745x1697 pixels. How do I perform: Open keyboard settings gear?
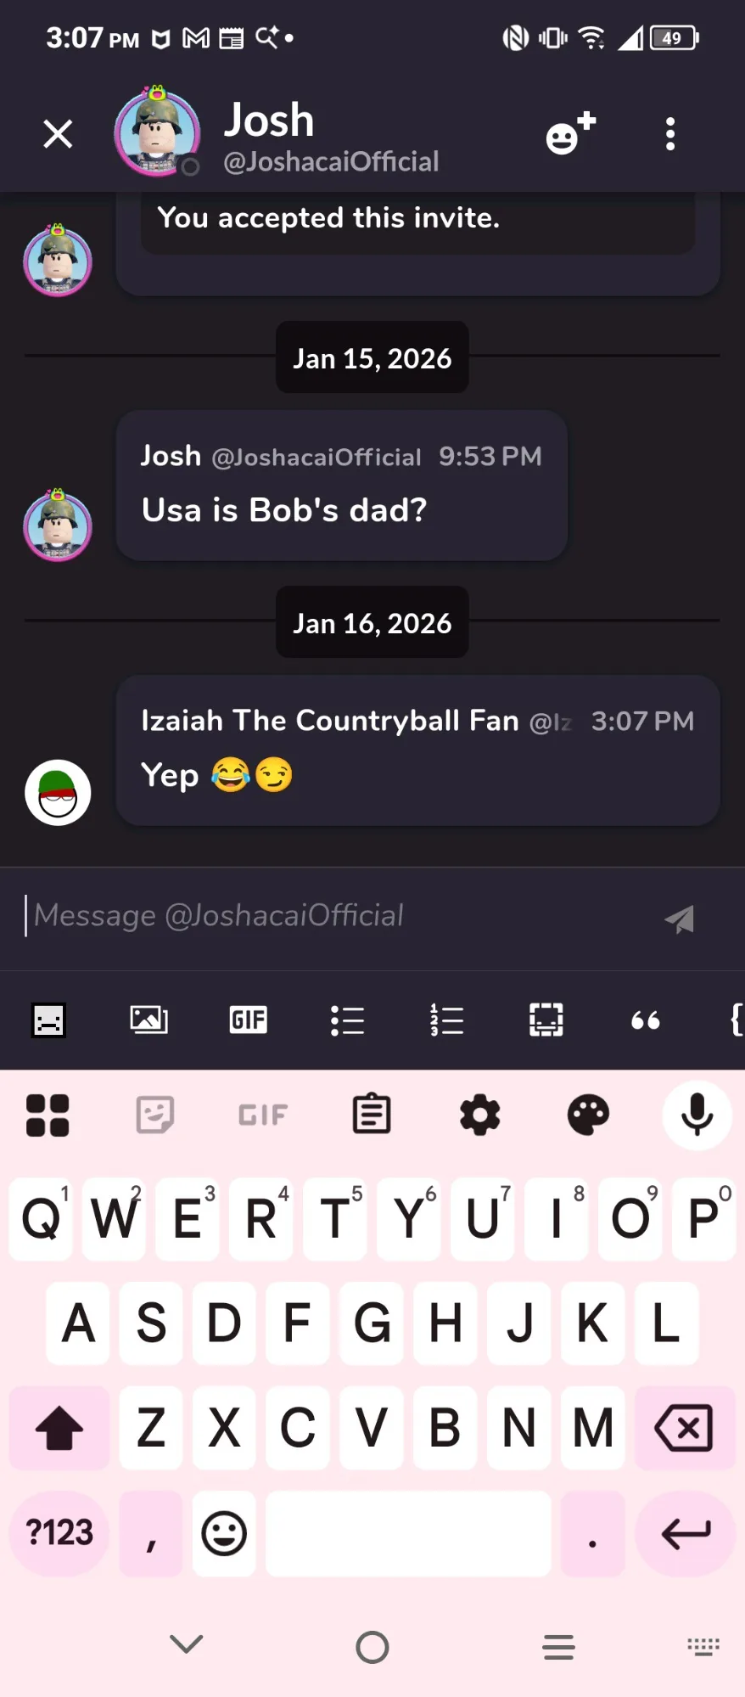tap(480, 1115)
